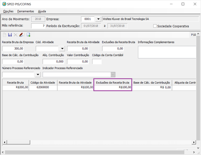This screenshot has height=155, width=201.
Task: Open the Ajuda menu
Action: (42, 11)
